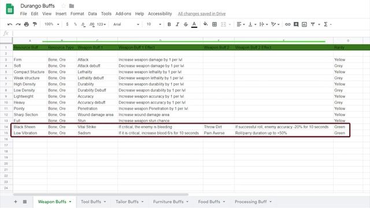Increase decimal places icon
This screenshot has height=208, width=370.
(92, 24)
